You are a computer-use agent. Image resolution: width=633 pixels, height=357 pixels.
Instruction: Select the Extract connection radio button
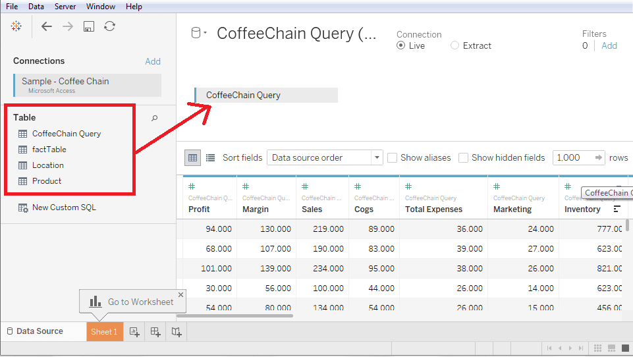(x=454, y=45)
